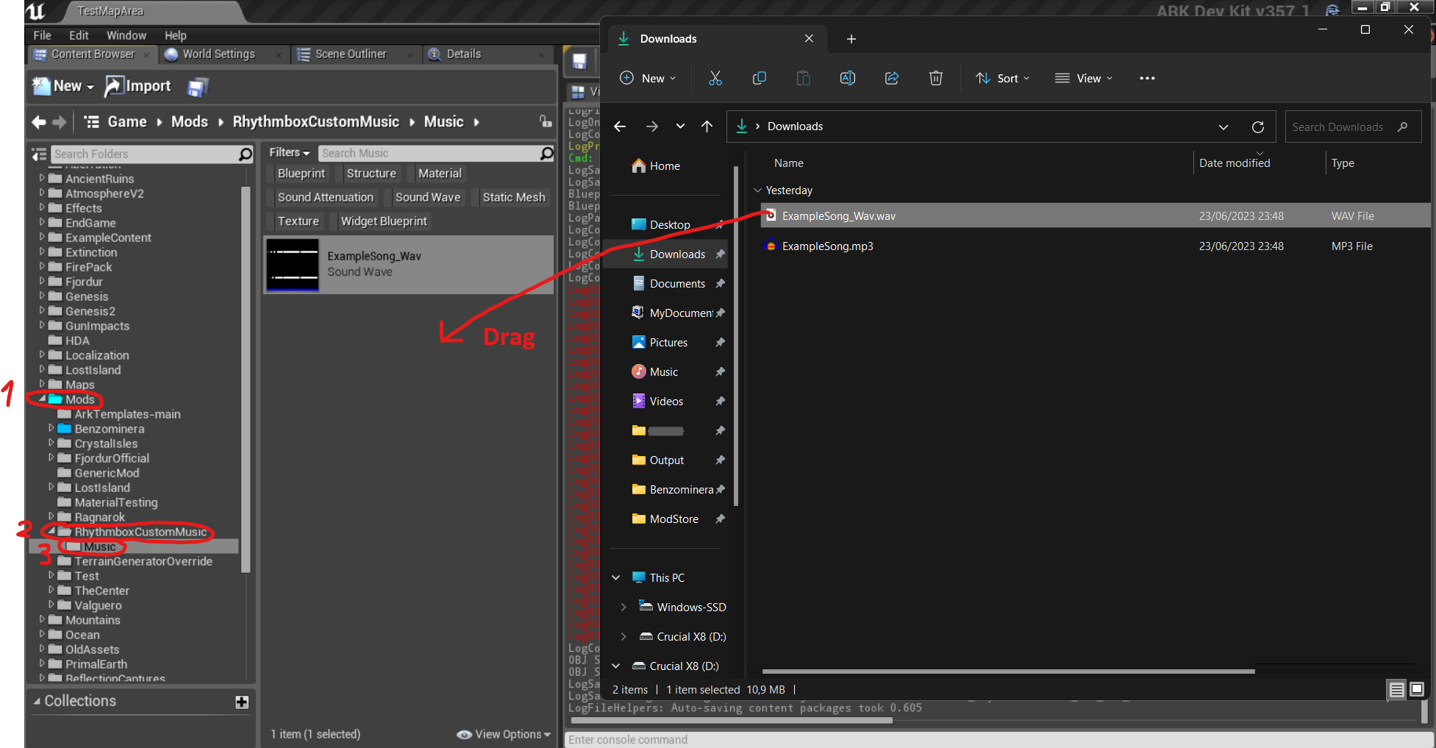Open Home in Explorer sidebar
The height and width of the screenshot is (748, 1436).
click(x=657, y=166)
